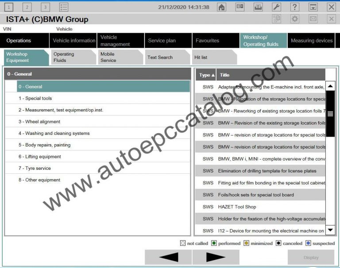Open Measuring devices menu
The image size is (340, 268).
311,41
